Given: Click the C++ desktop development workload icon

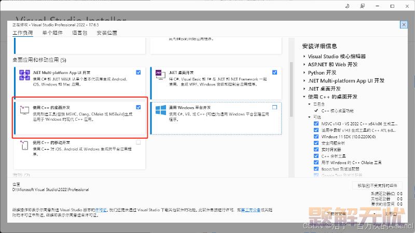Looking at the screenshot, I should coord(24,110).
